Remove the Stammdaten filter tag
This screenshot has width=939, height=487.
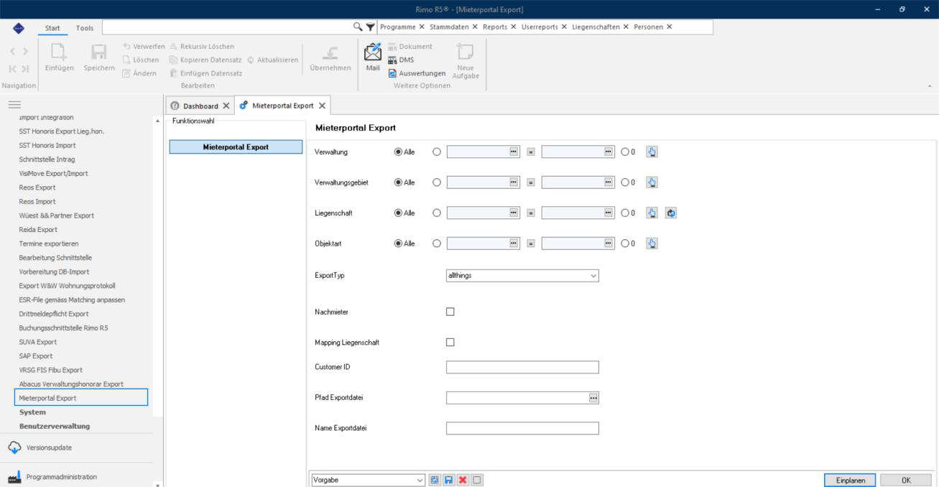pos(475,27)
